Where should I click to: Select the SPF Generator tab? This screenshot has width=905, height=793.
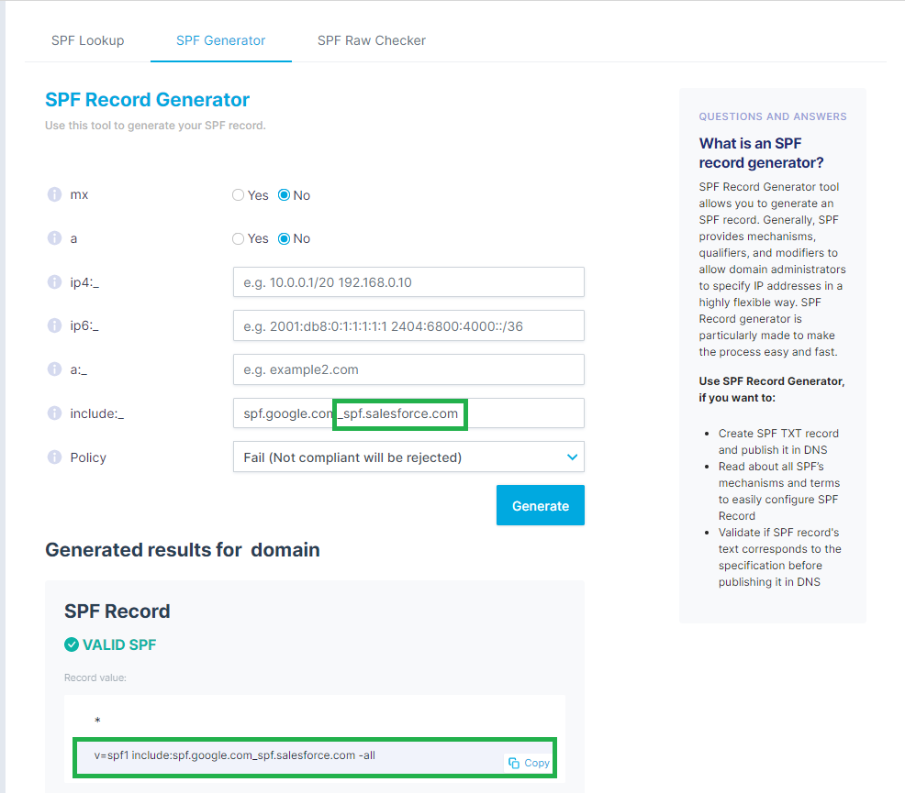[x=221, y=40]
